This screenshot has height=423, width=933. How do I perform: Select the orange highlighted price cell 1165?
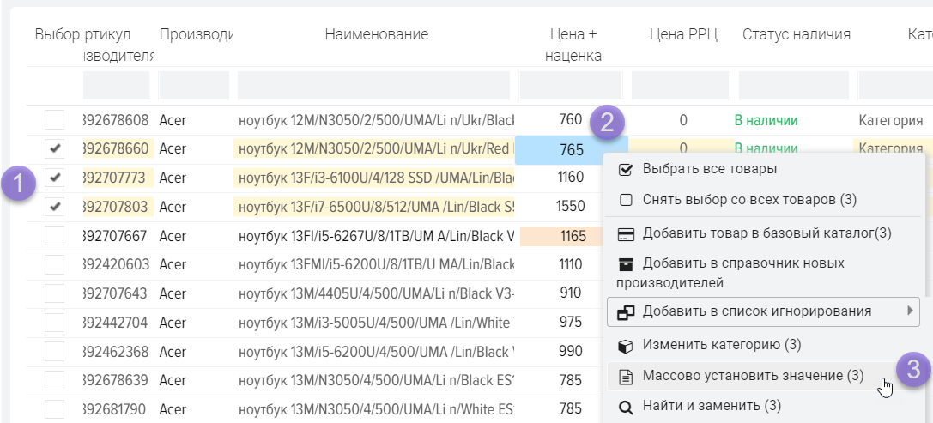(571, 236)
